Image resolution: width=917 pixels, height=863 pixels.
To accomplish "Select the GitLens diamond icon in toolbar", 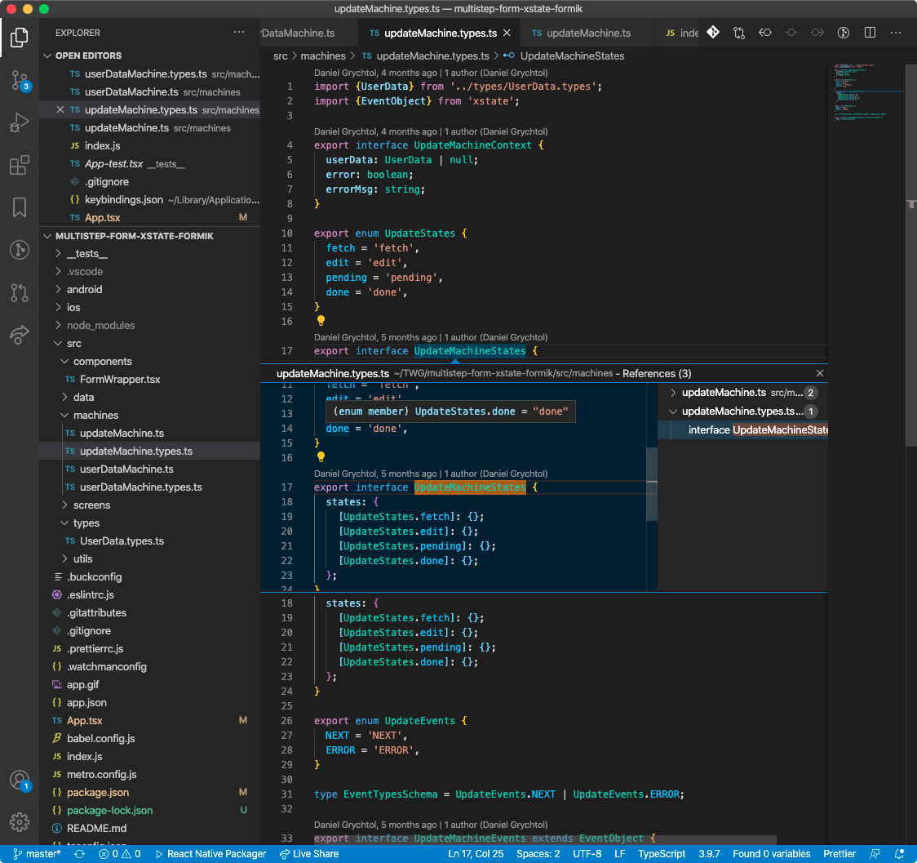I will pos(713,33).
